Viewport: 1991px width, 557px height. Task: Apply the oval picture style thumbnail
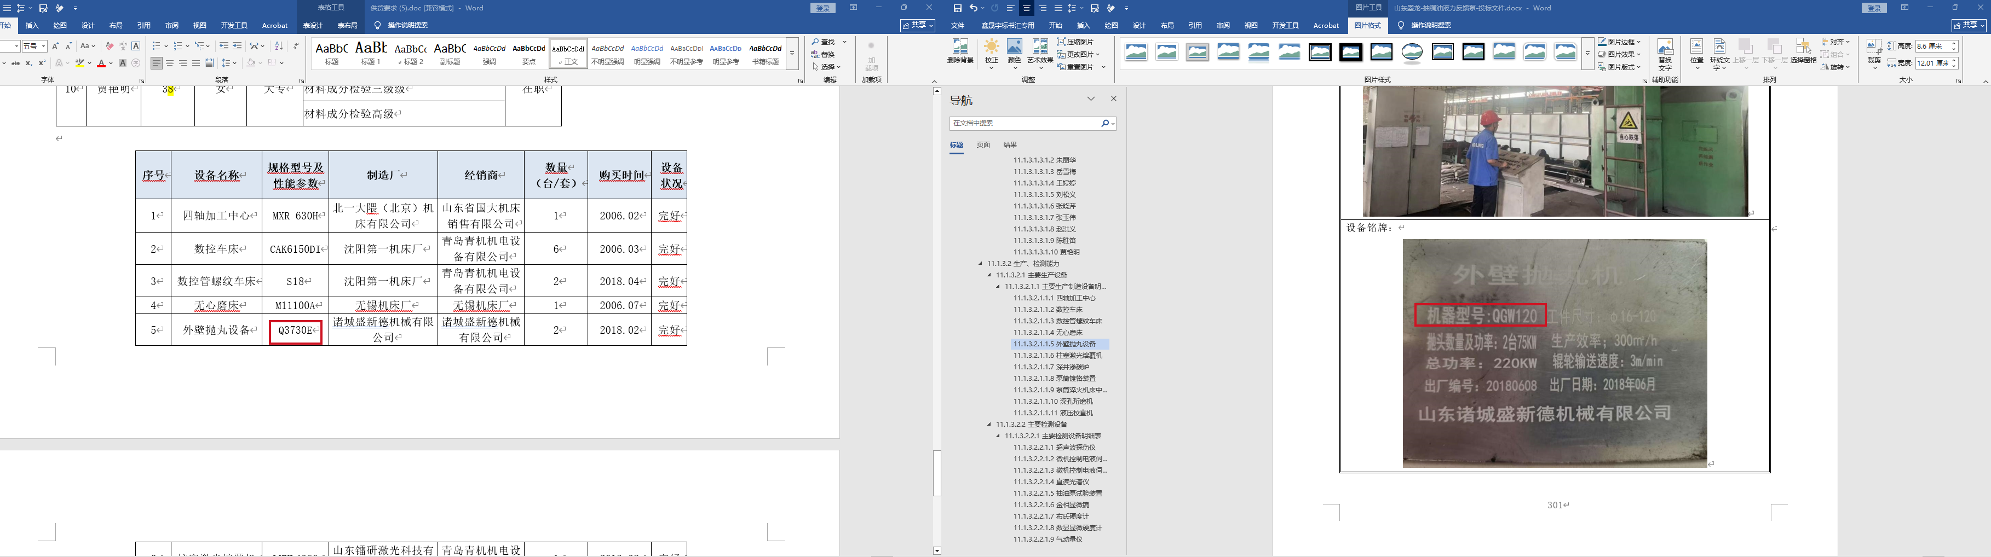(x=1412, y=53)
